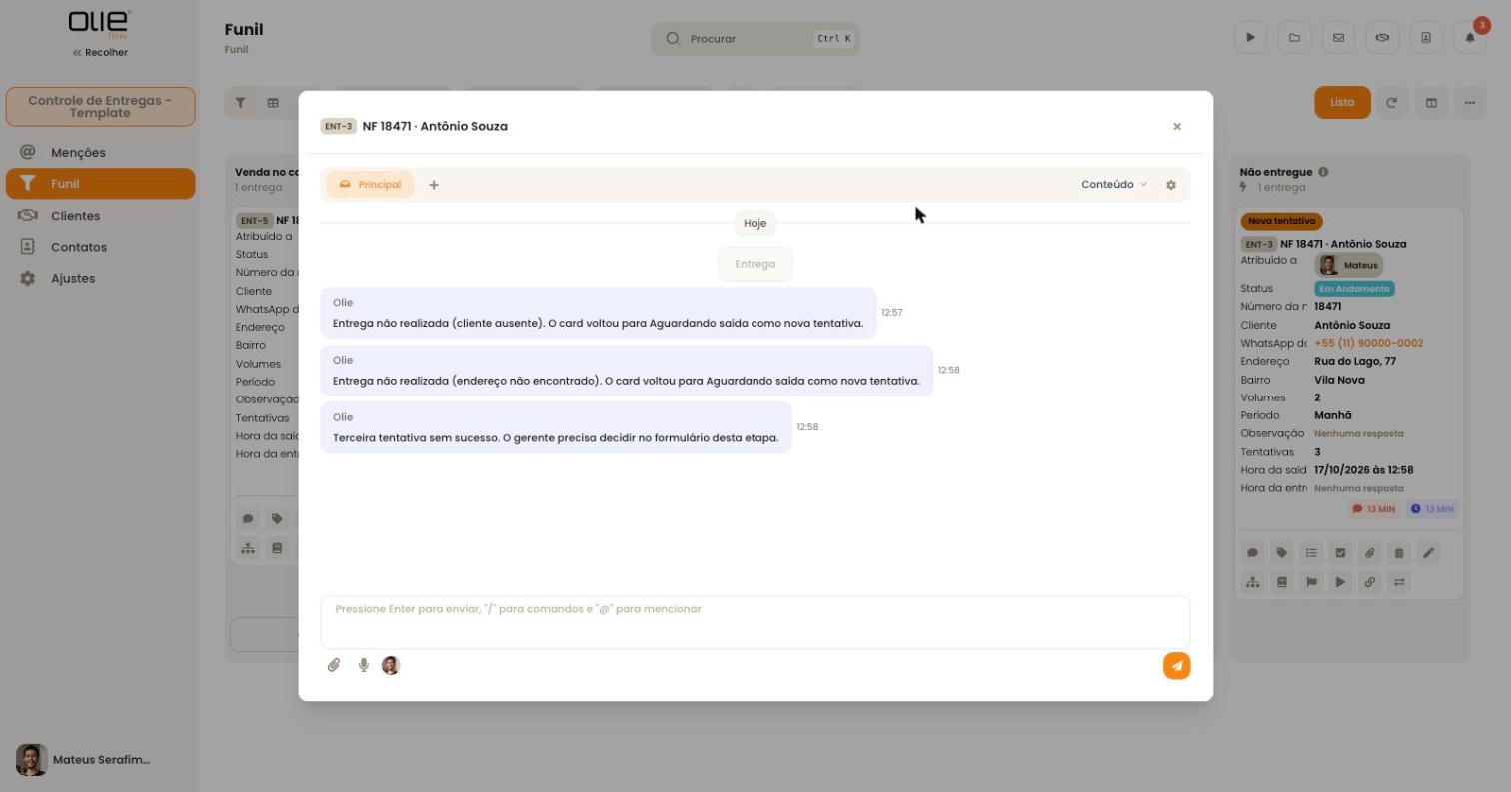Click the orange Lista button
Image resolution: width=1511 pixels, height=792 pixels.
1342,103
